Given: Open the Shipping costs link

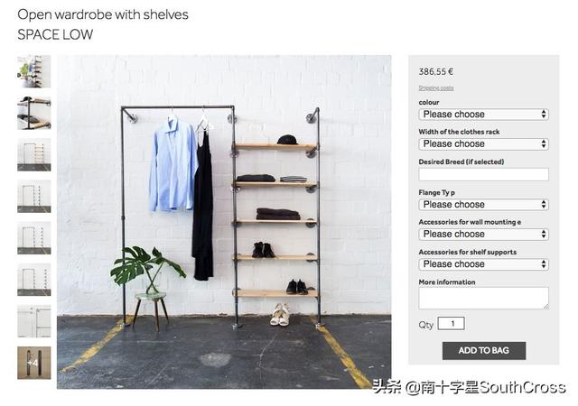Looking at the screenshot, I should [x=435, y=88].
